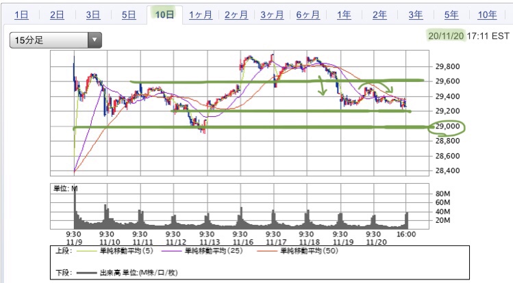This screenshot has width=513, height=283.
Task: Click the 下段: legend row label
Action: click(64, 273)
